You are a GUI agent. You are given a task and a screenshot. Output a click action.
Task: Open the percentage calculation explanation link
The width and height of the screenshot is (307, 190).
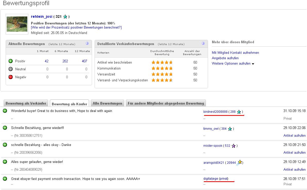tap(76, 28)
